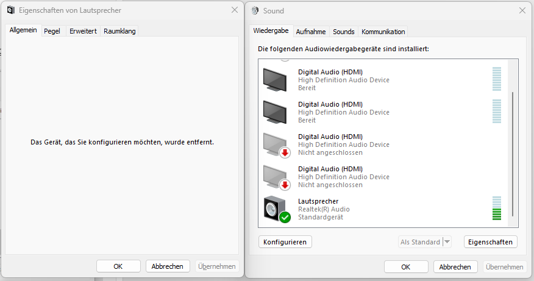Viewport: 534px width, 281px height.
Task: Click the Eigenschaften button in Sound window
Action: 490,242
